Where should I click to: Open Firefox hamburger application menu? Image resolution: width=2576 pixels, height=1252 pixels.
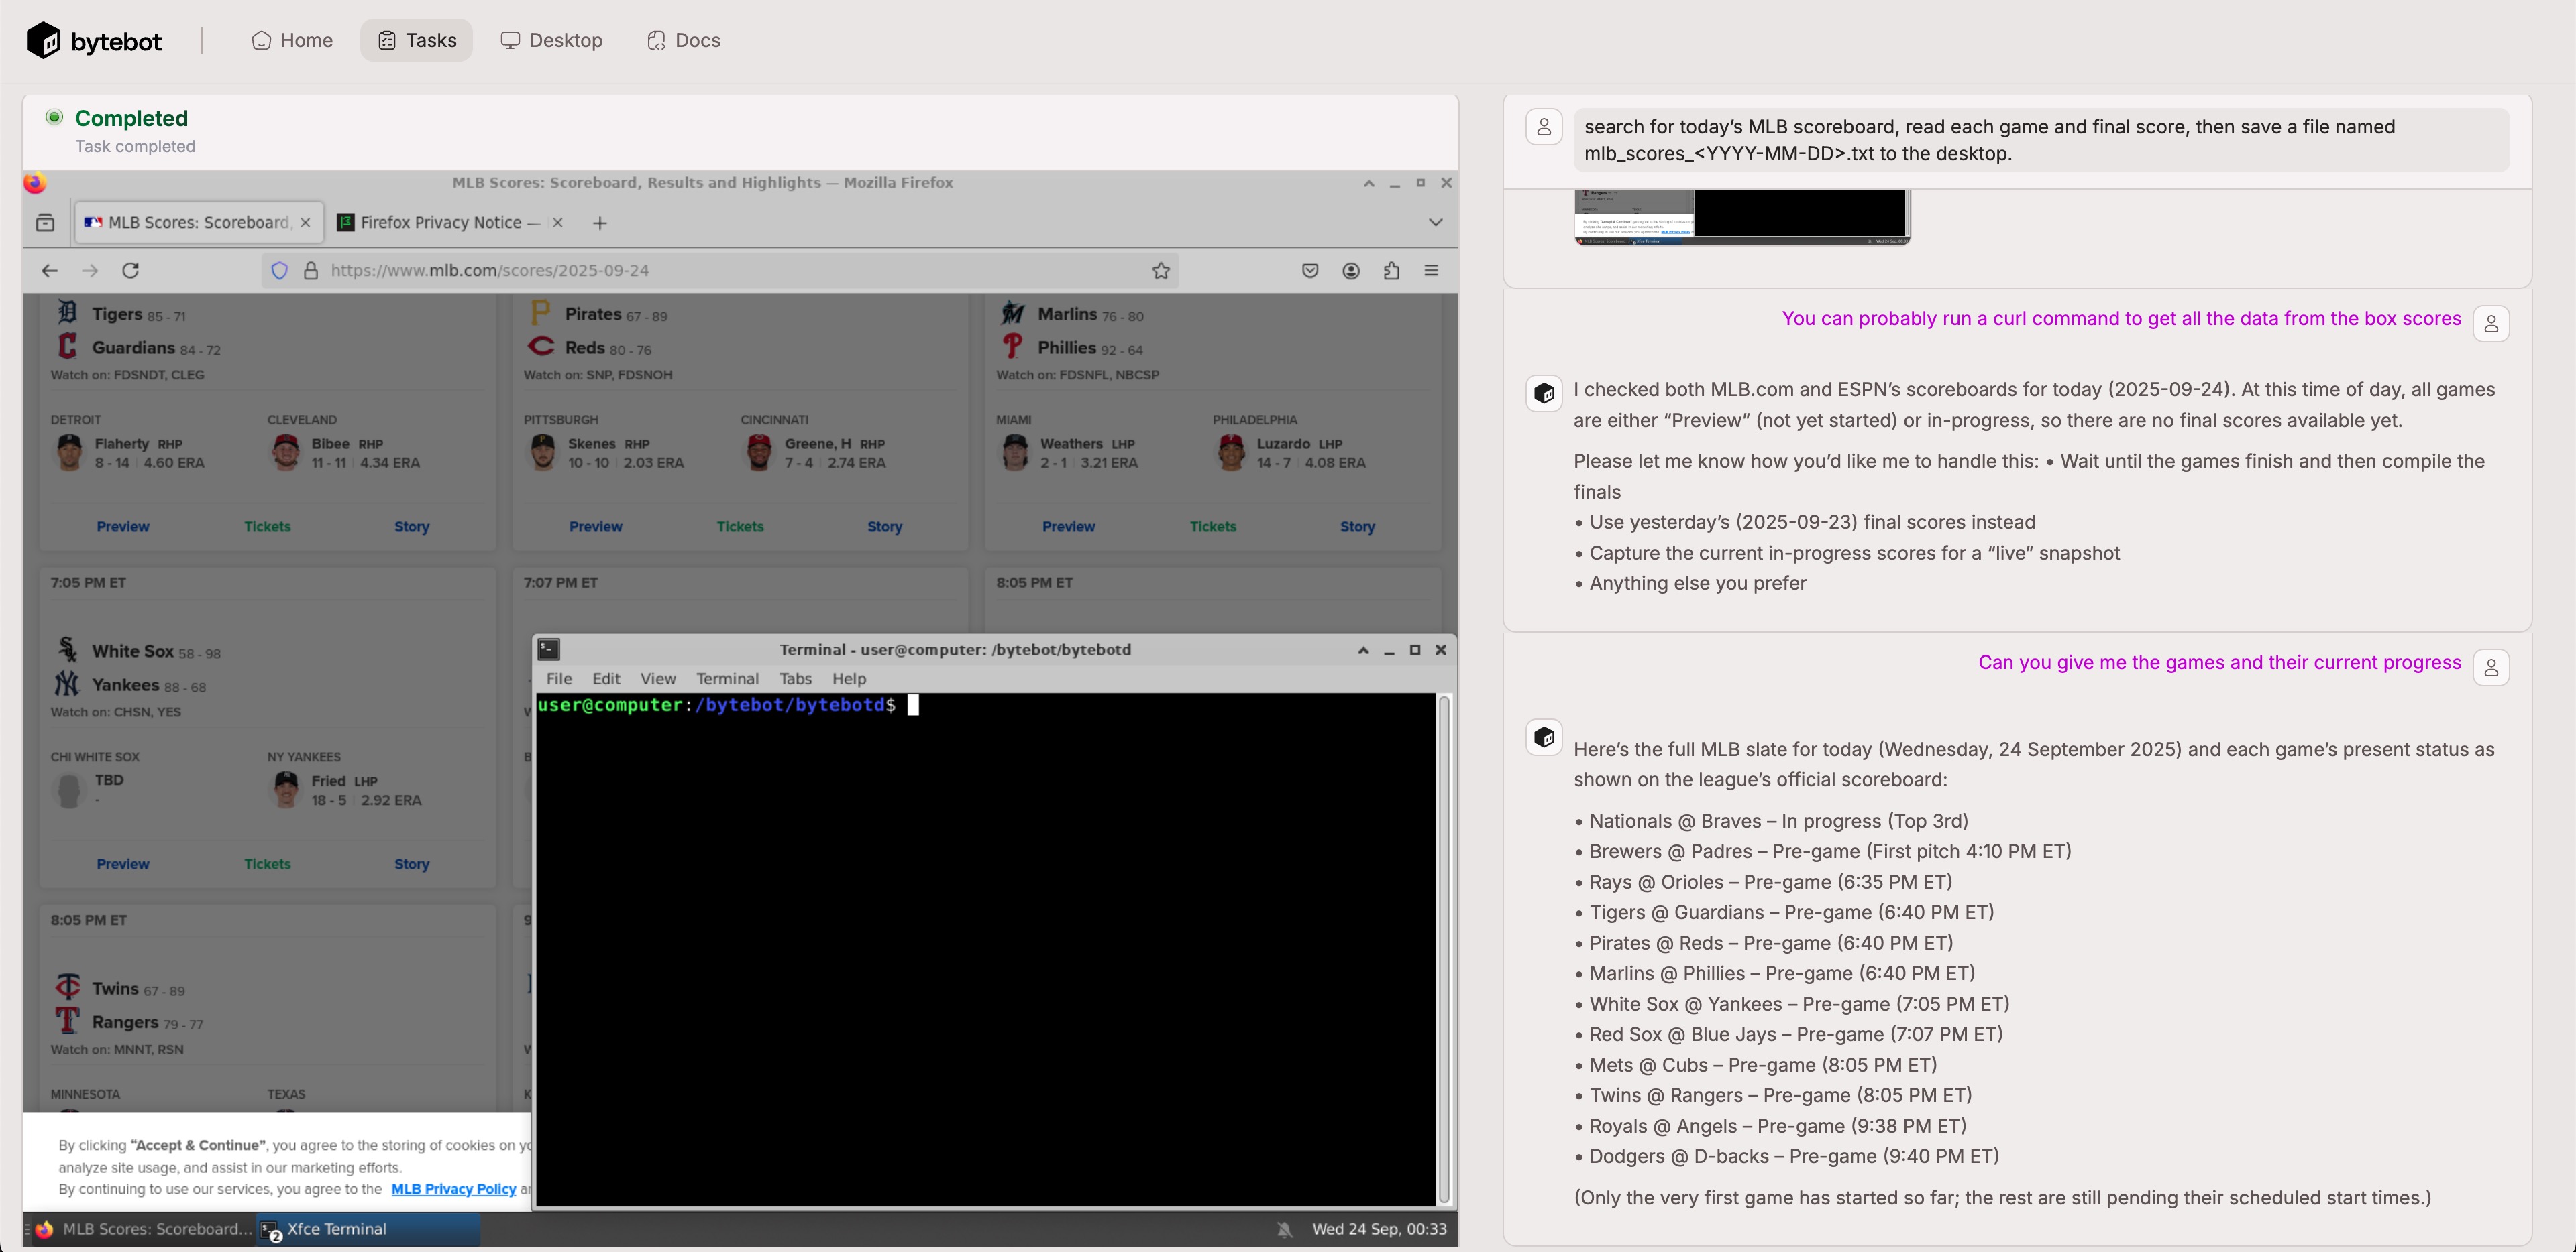click(x=1431, y=271)
